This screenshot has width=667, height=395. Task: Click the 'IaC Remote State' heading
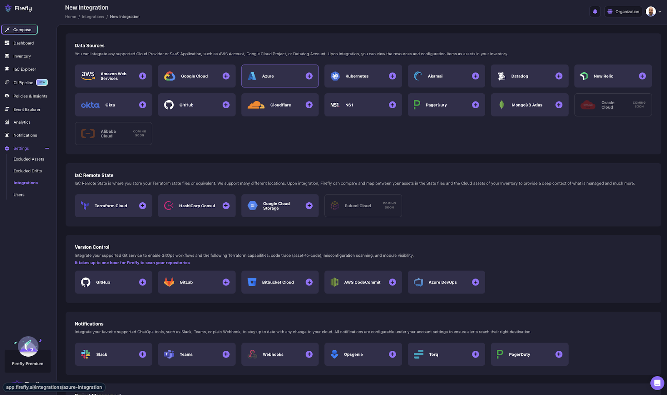pyautogui.click(x=94, y=175)
